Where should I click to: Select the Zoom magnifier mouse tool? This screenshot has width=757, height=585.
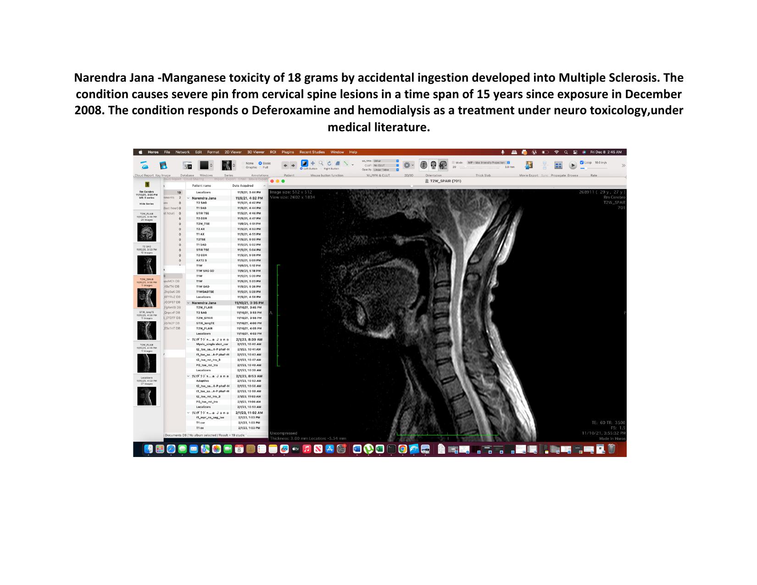[321, 163]
